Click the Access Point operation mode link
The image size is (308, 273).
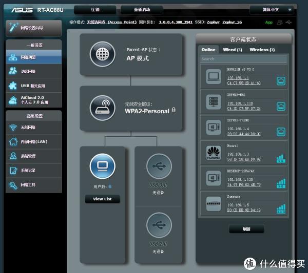pyautogui.click(x=112, y=22)
